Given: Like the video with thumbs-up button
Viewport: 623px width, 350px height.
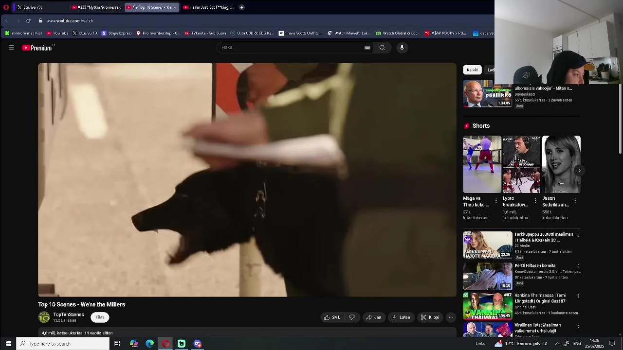Looking at the screenshot, I should click(332, 317).
